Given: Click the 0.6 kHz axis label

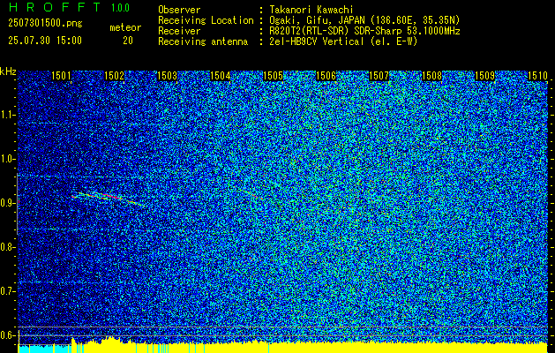Looking at the screenshot, I should 7,335.
